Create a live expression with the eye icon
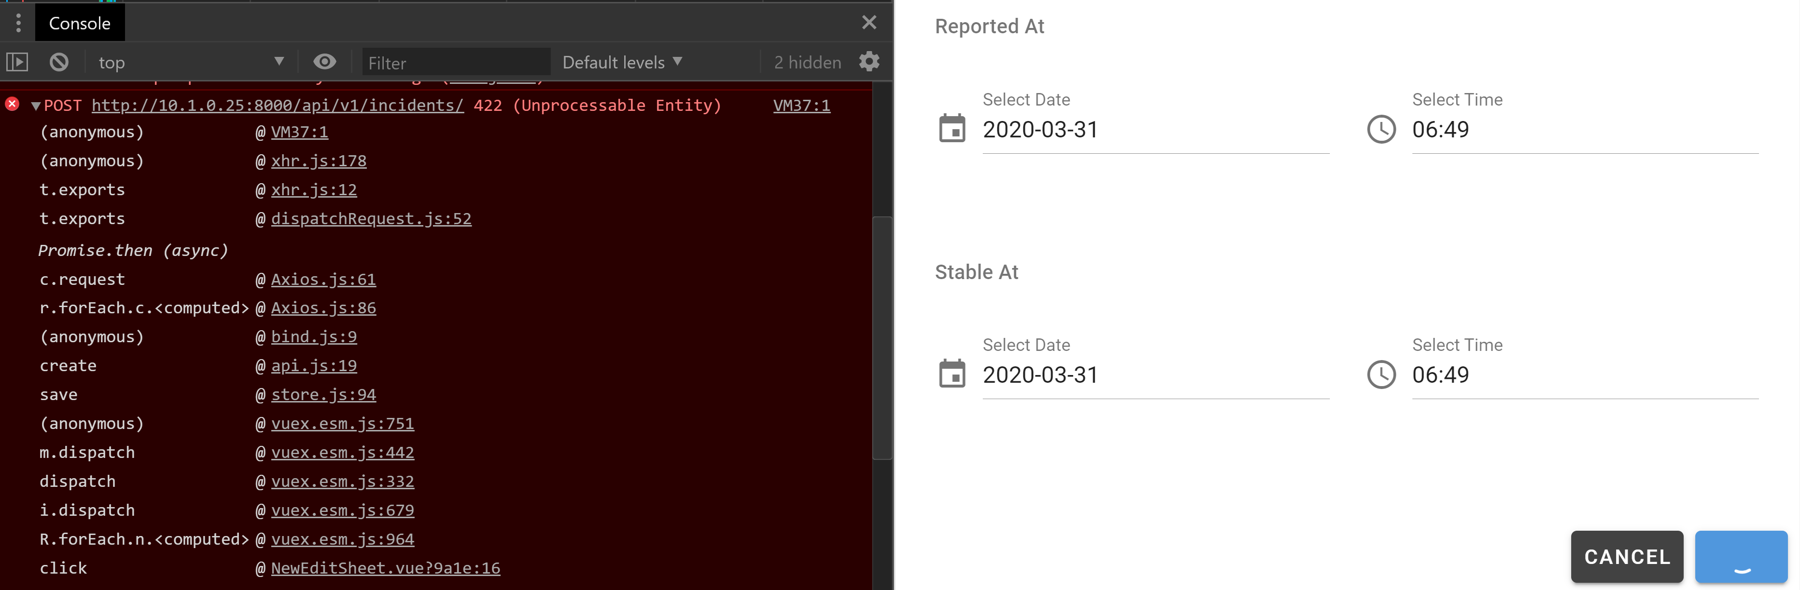1800x590 pixels. point(324,61)
